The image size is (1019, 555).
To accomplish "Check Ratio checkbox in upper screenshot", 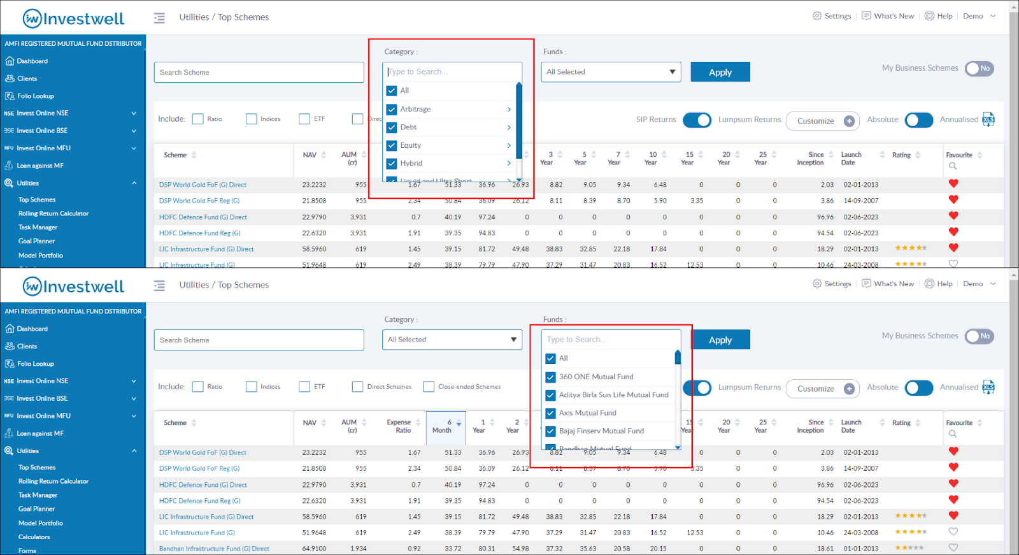I will tap(197, 119).
